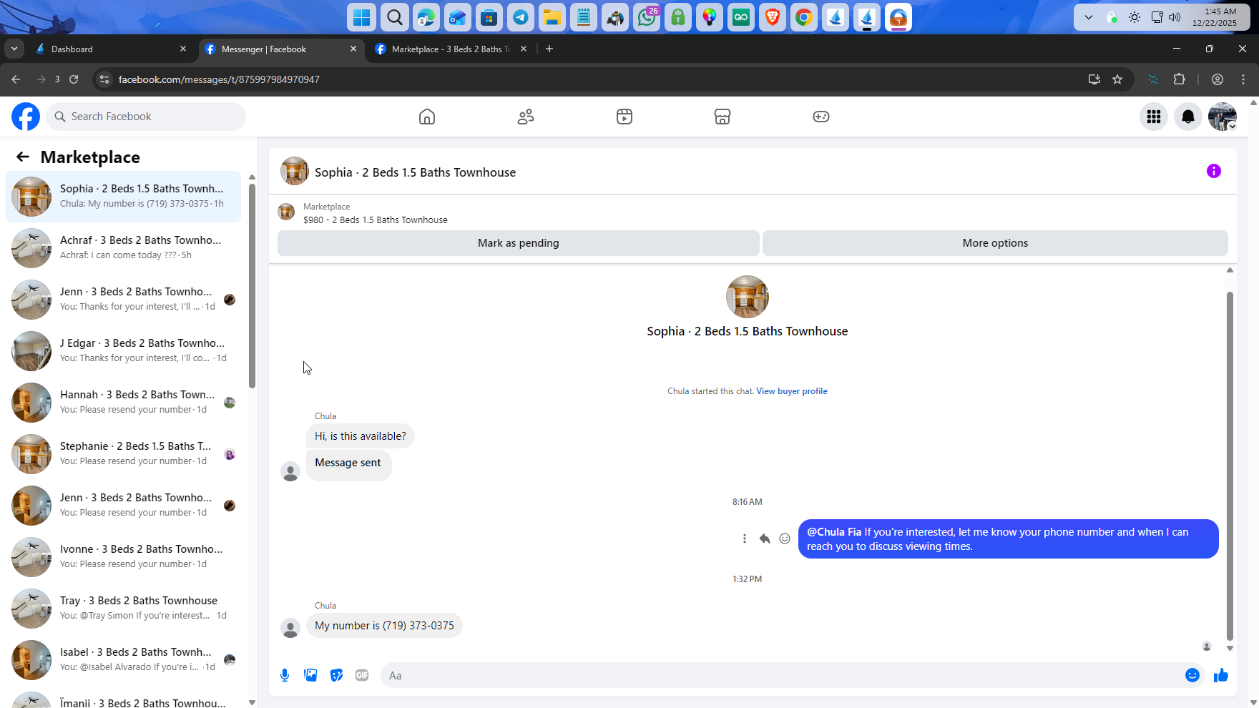Launch Brave browser from the taskbar

coord(773,17)
